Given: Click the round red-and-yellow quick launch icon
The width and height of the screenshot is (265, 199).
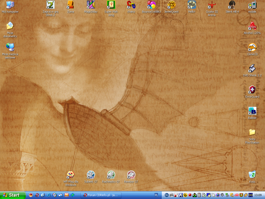Looking at the screenshot, I should [31, 195].
